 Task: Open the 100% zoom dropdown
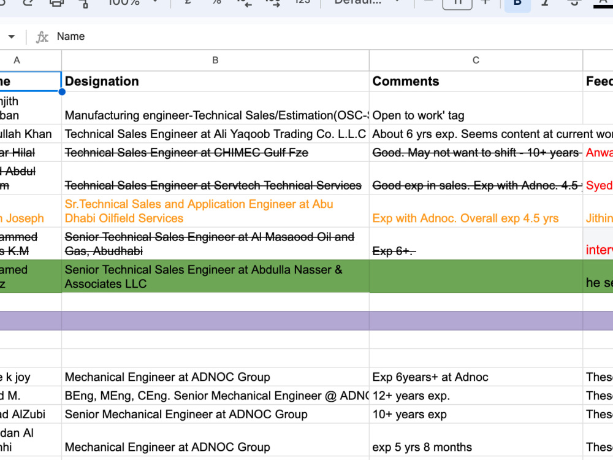click(x=133, y=2)
